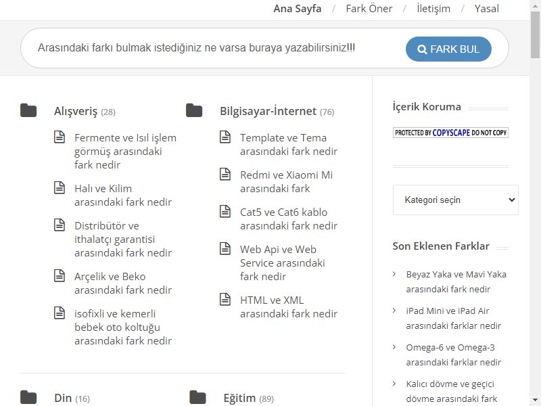Click document icon beside Arçelik ve Beko

pos(60,275)
